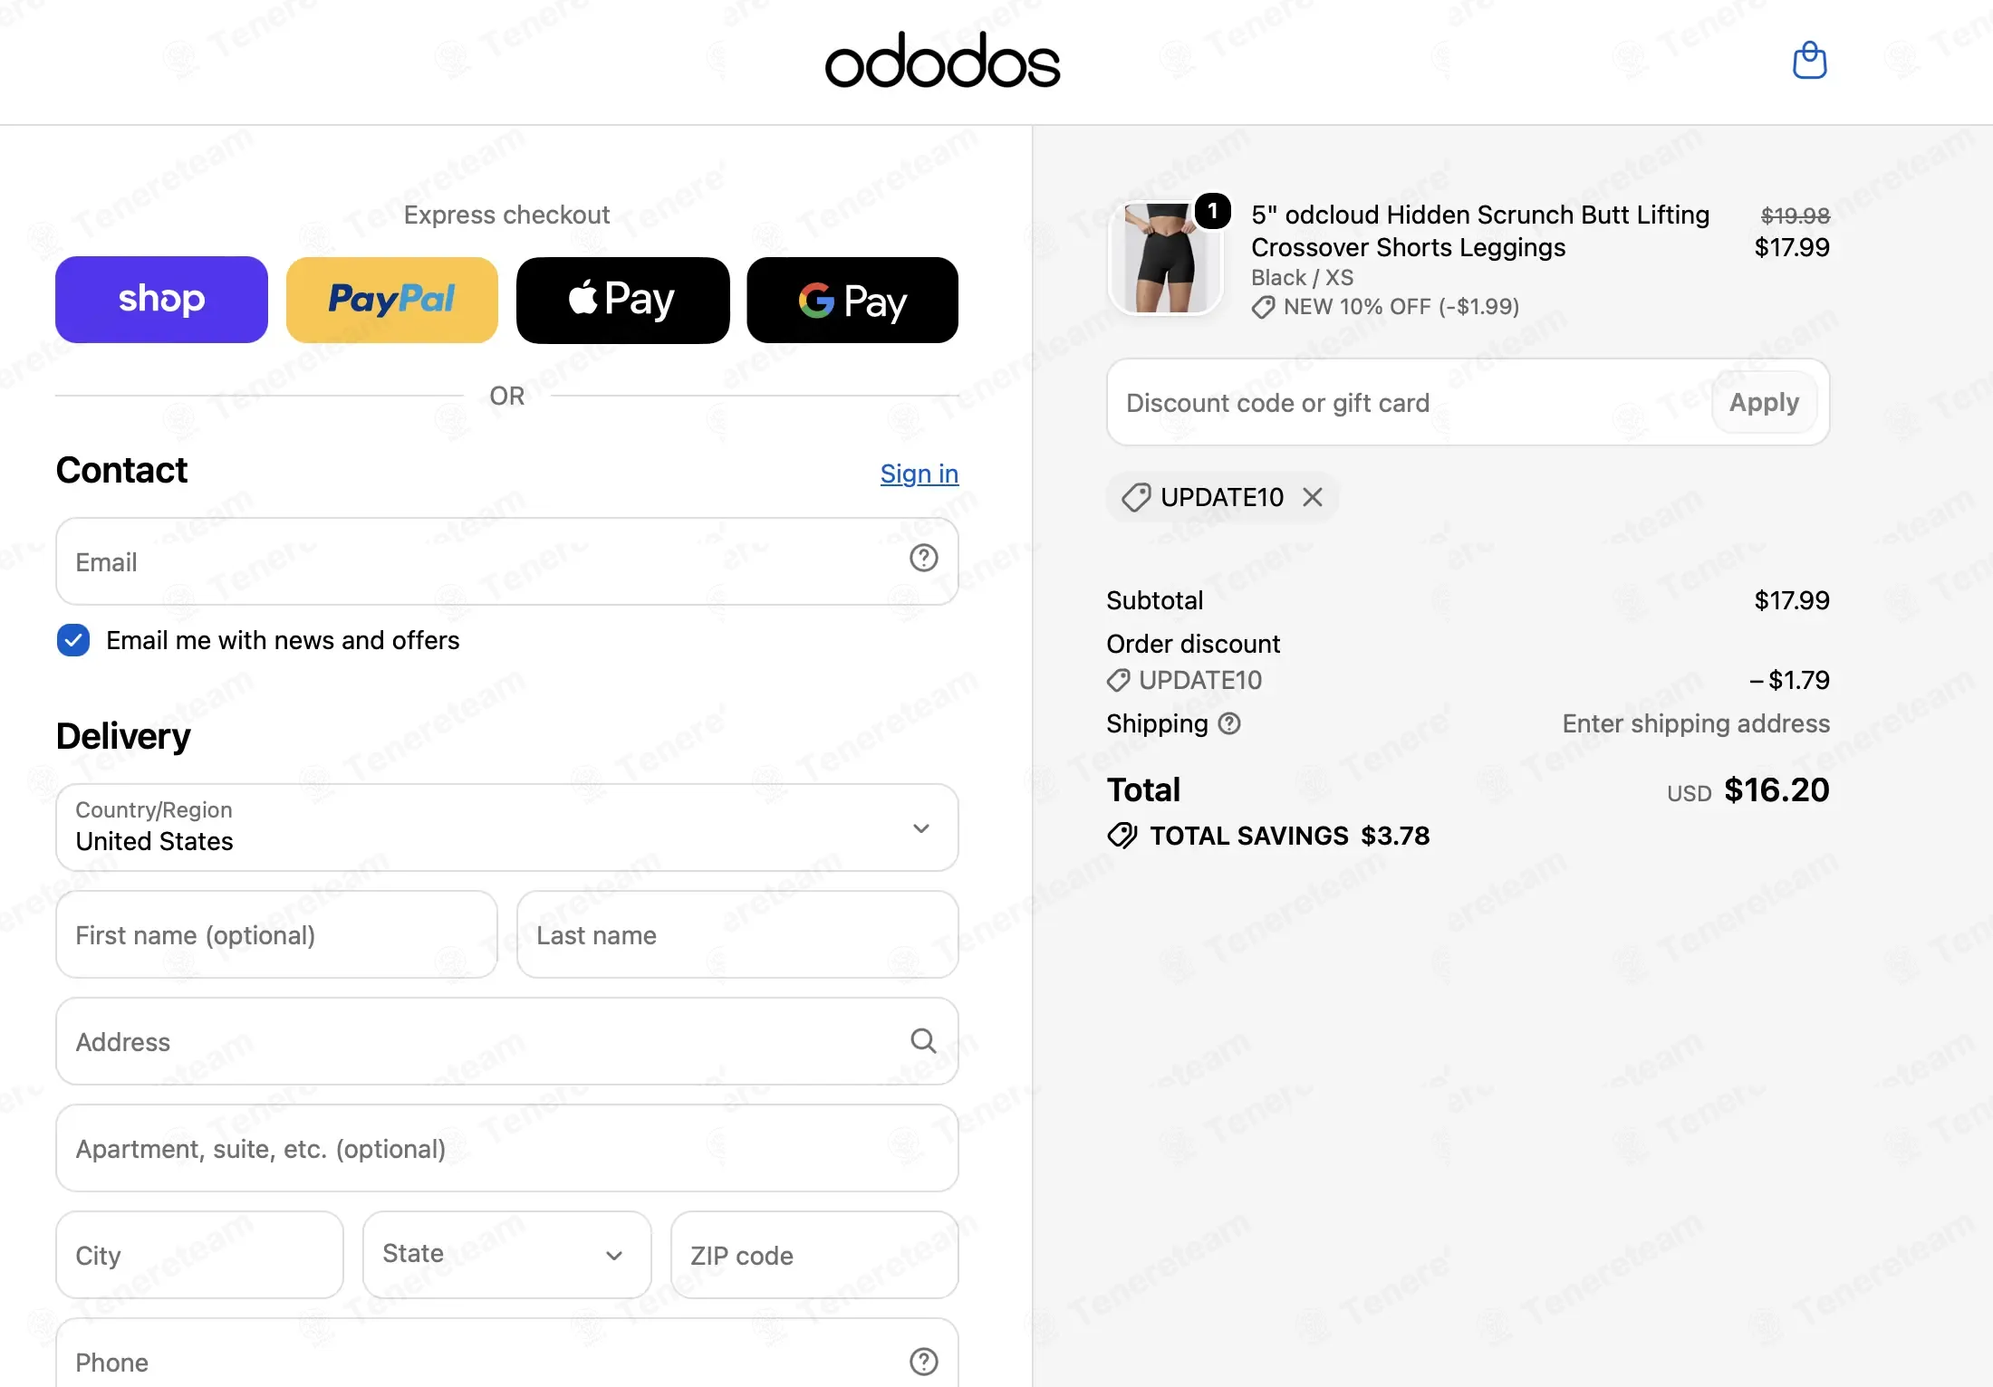The height and width of the screenshot is (1387, 1993).
Task: Click the phone field help question icon
Action: click(923, 1361)
